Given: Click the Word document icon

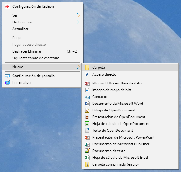Looking at the screenshot, I should 87,104.
